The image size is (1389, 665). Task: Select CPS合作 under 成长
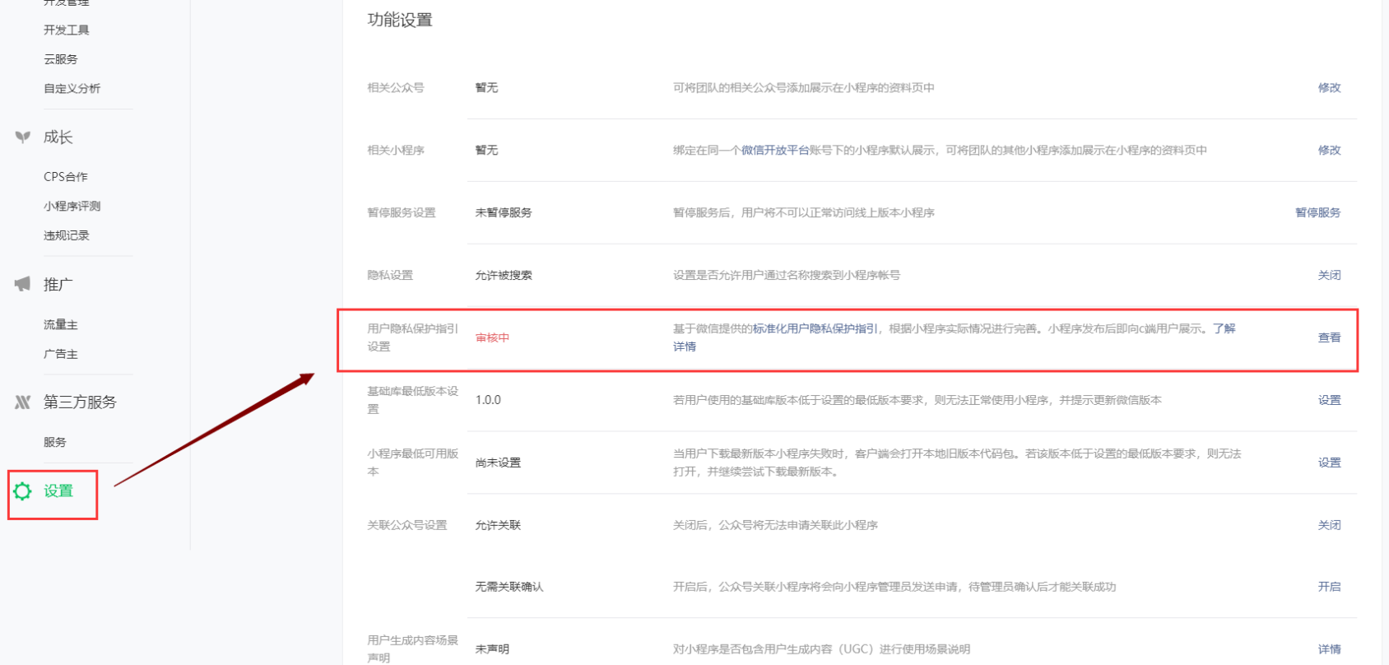(x=66, y=177)
